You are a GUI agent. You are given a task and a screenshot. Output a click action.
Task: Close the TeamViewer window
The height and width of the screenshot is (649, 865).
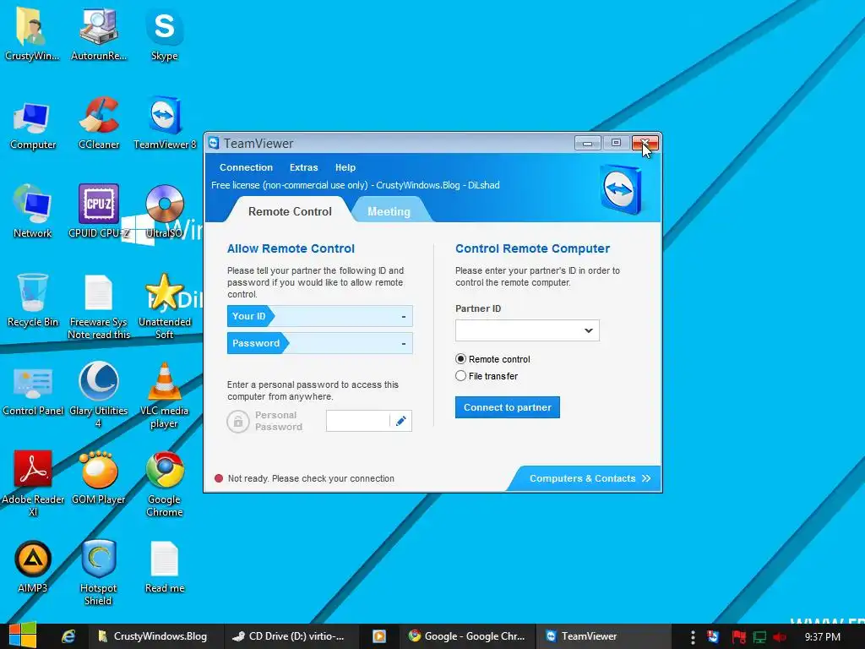[645, 143]
